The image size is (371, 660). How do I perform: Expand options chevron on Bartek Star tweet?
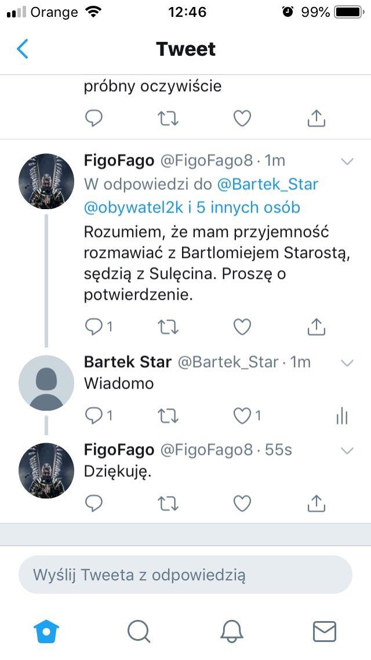coord(347,363)
